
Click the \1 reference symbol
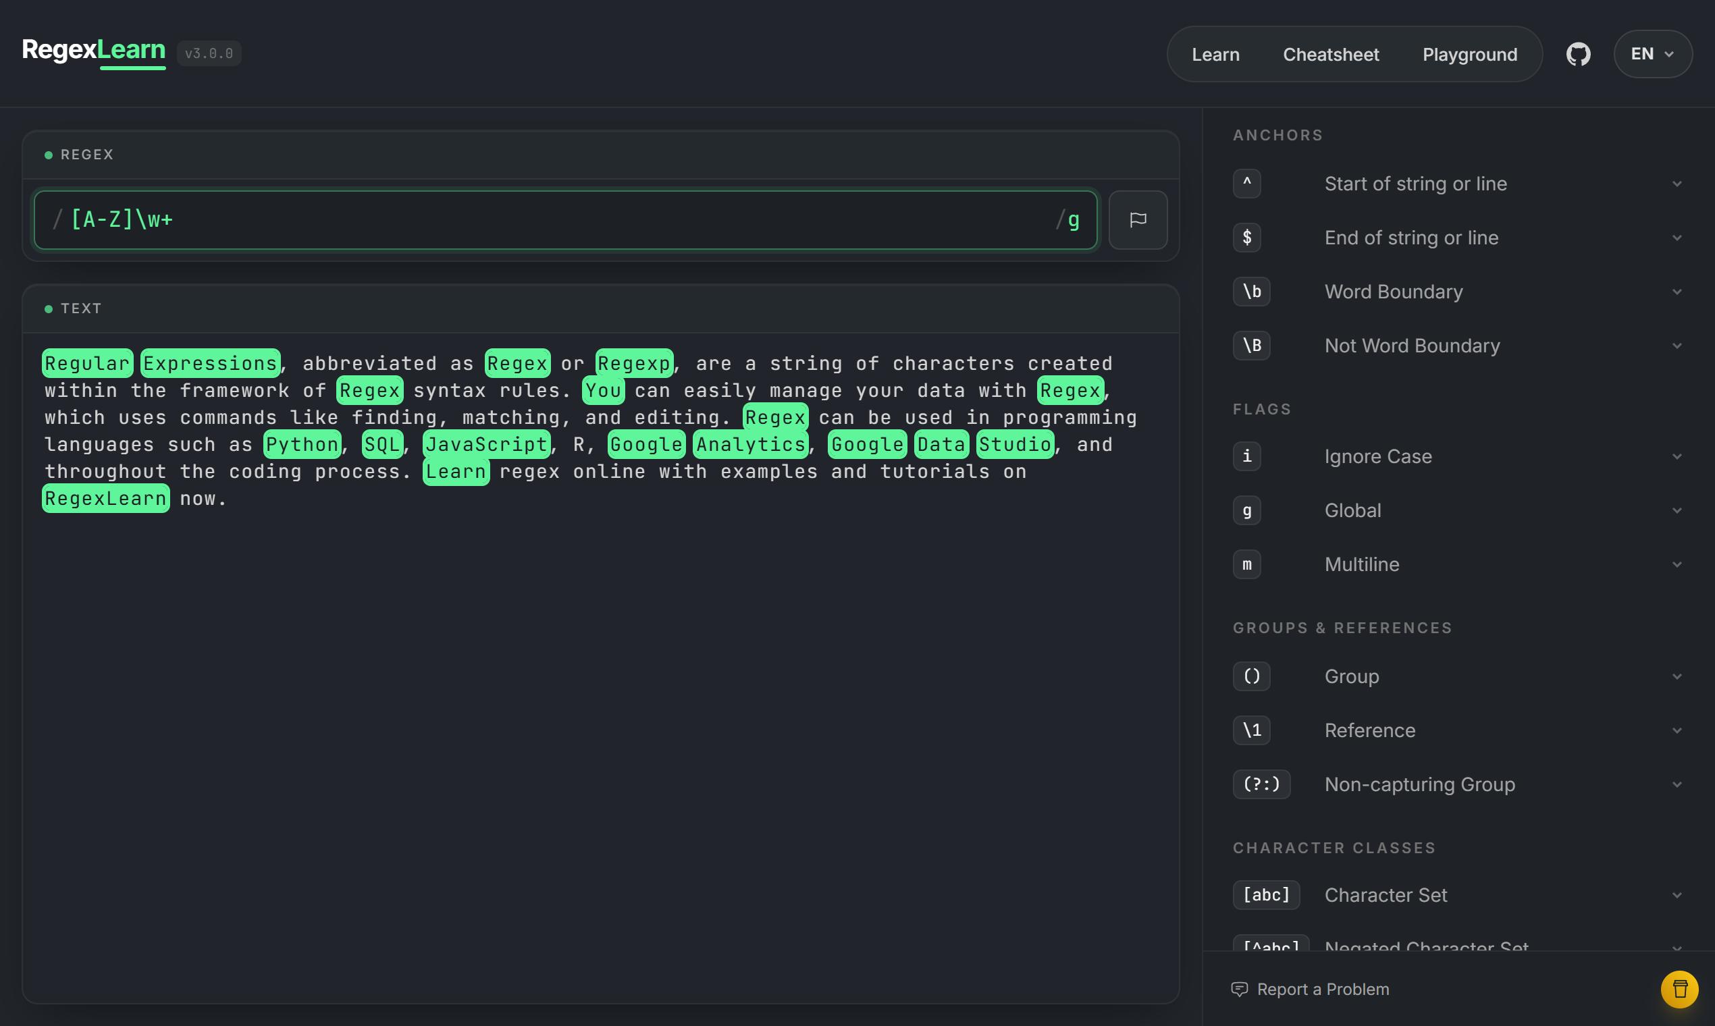click(x=1251, y=730)
